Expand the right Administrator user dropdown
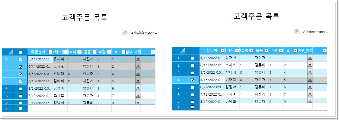The image size is (339, 120). (328, 32)
